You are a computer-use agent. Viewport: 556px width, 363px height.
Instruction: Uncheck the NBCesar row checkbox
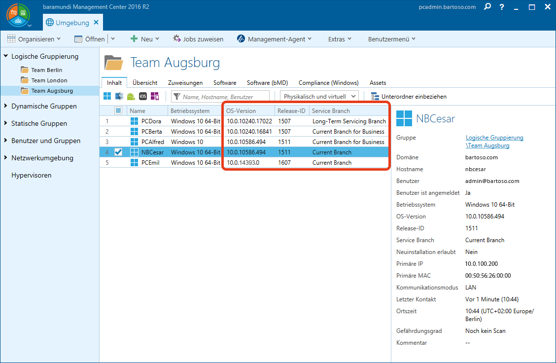click(x=118, y=152)
